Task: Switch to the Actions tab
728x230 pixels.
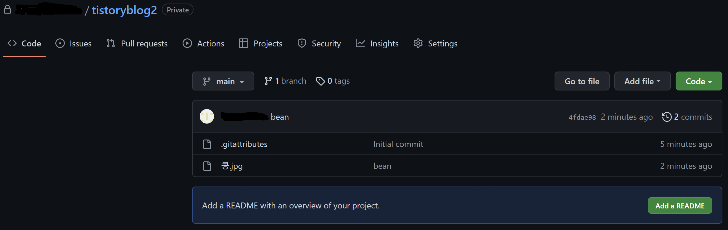Action: point(204,43)
